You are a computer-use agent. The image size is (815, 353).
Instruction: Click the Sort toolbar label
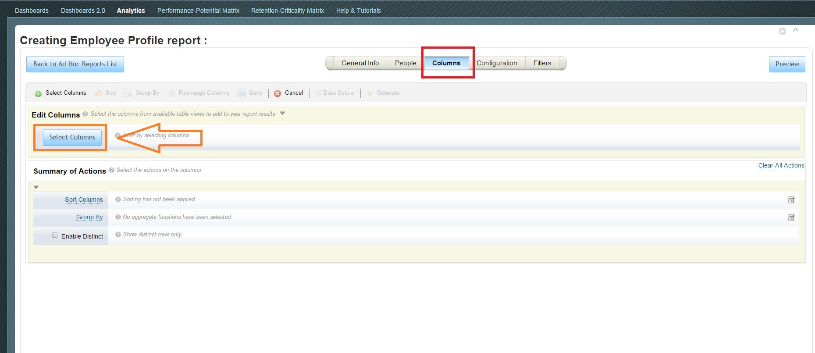coord(111,93)
